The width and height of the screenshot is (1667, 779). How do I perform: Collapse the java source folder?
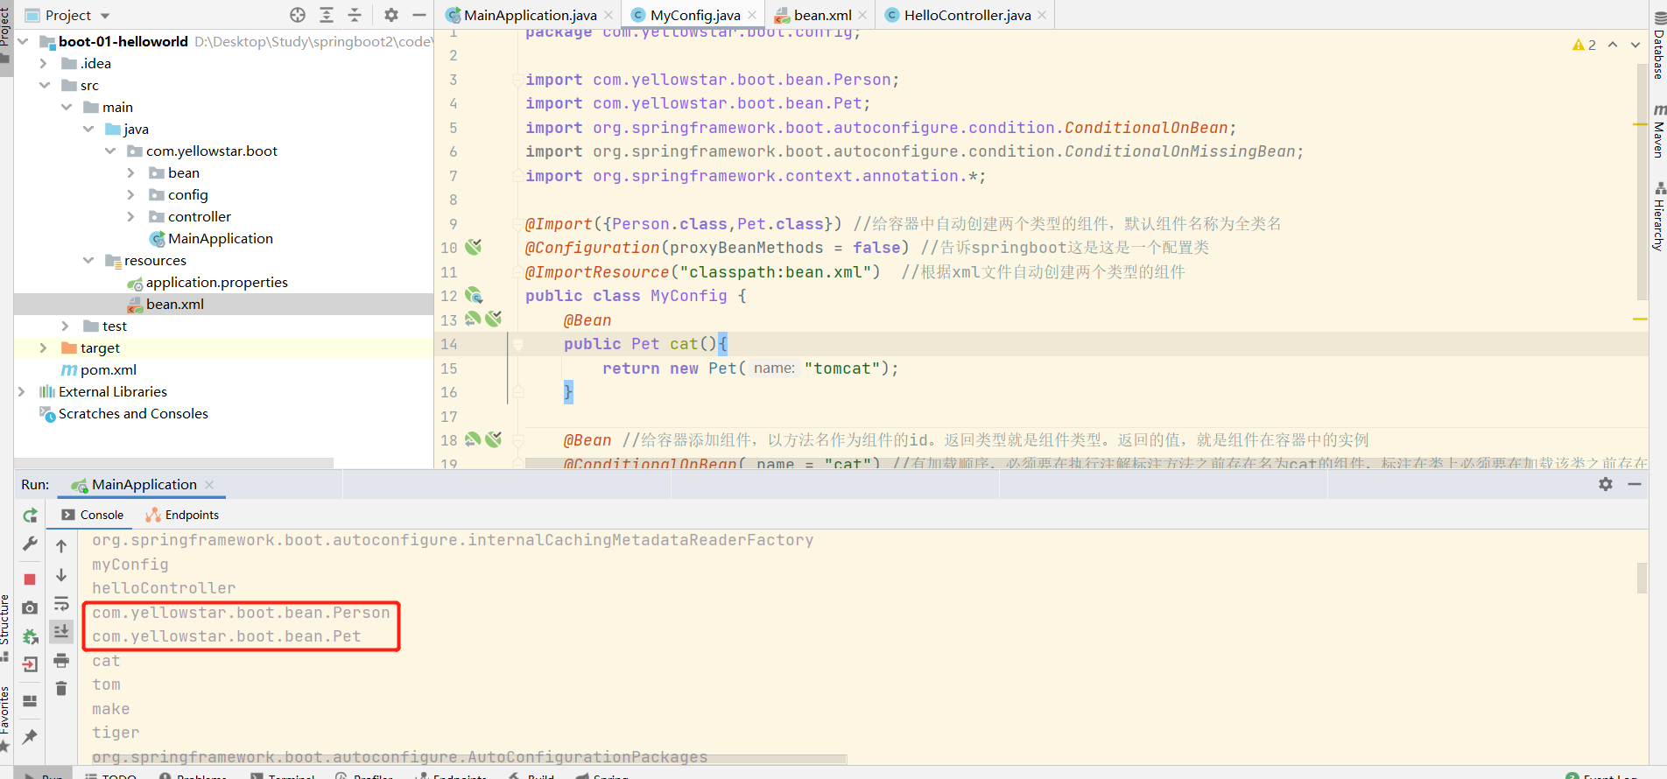88,129
